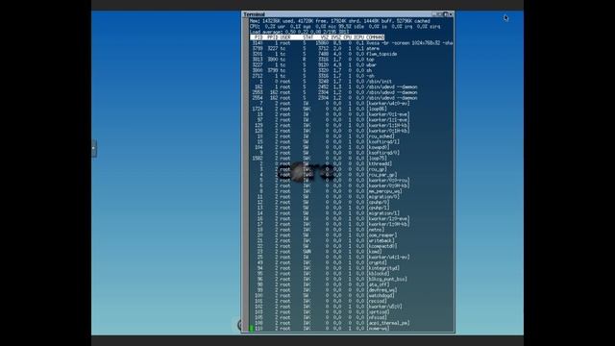Select the [cpuhp/1] process row
The image size is (615, 346).
351,208
